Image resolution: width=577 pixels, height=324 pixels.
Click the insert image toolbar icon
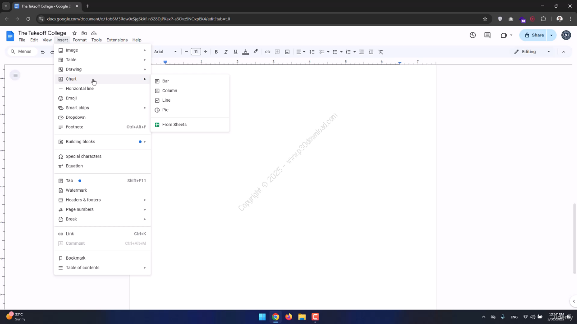click(287, 52)
